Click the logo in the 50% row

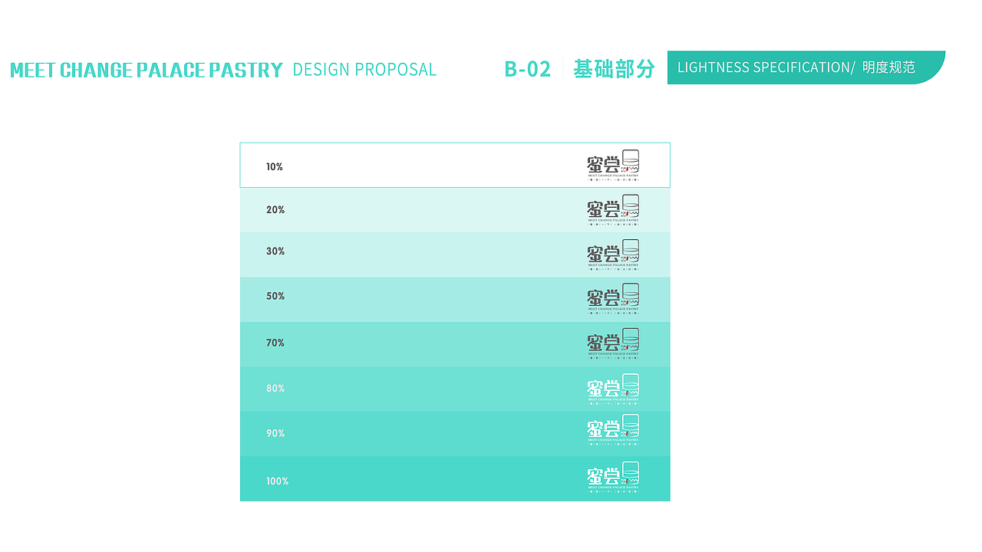(613, 299)
